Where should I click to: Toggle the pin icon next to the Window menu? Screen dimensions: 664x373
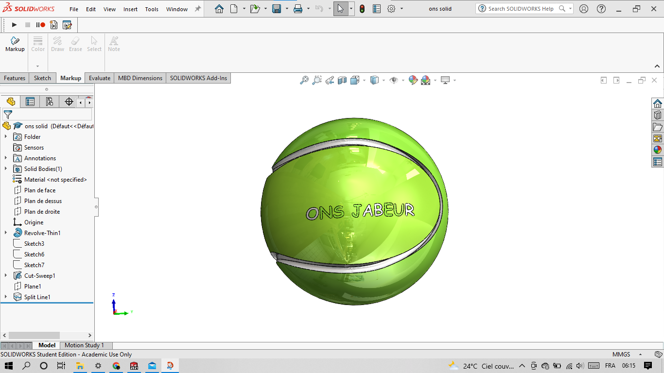[197, 9]
